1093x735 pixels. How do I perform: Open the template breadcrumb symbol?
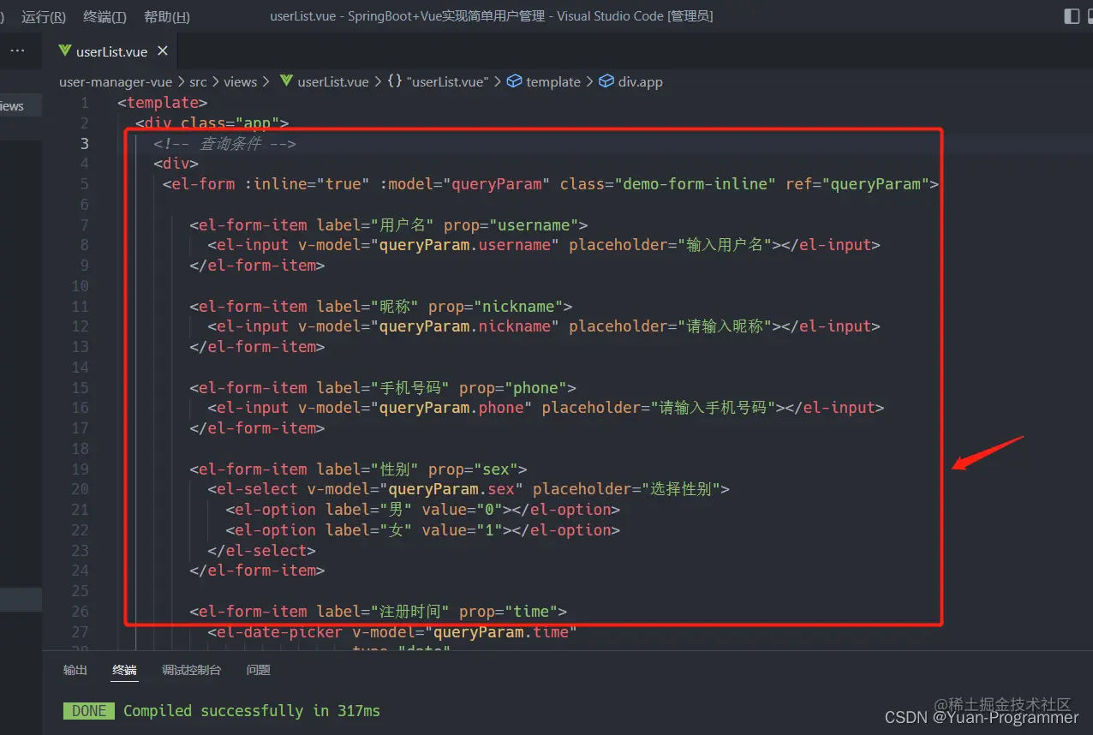[x=553, y=81]
